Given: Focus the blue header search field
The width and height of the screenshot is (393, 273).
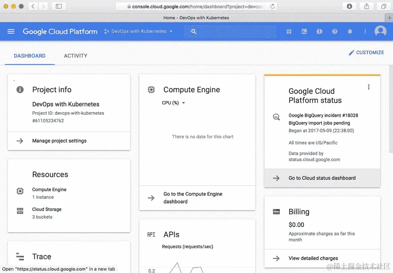Looking at the screenshot, I should click(230, 31).
